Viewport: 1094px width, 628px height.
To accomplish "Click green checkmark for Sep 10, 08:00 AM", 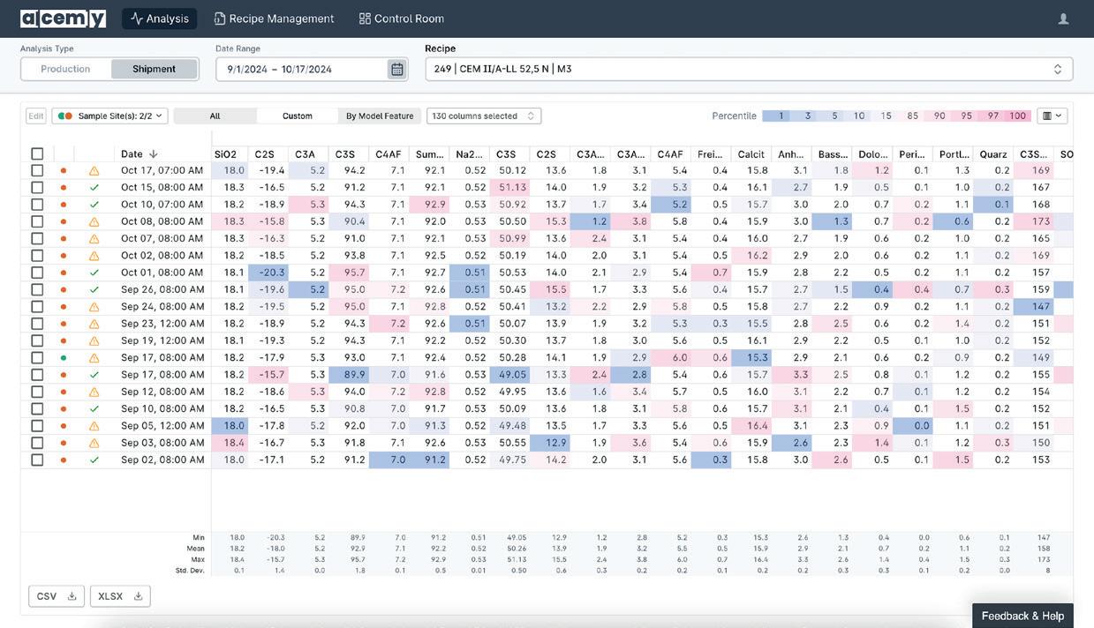I will pos(94,408).
